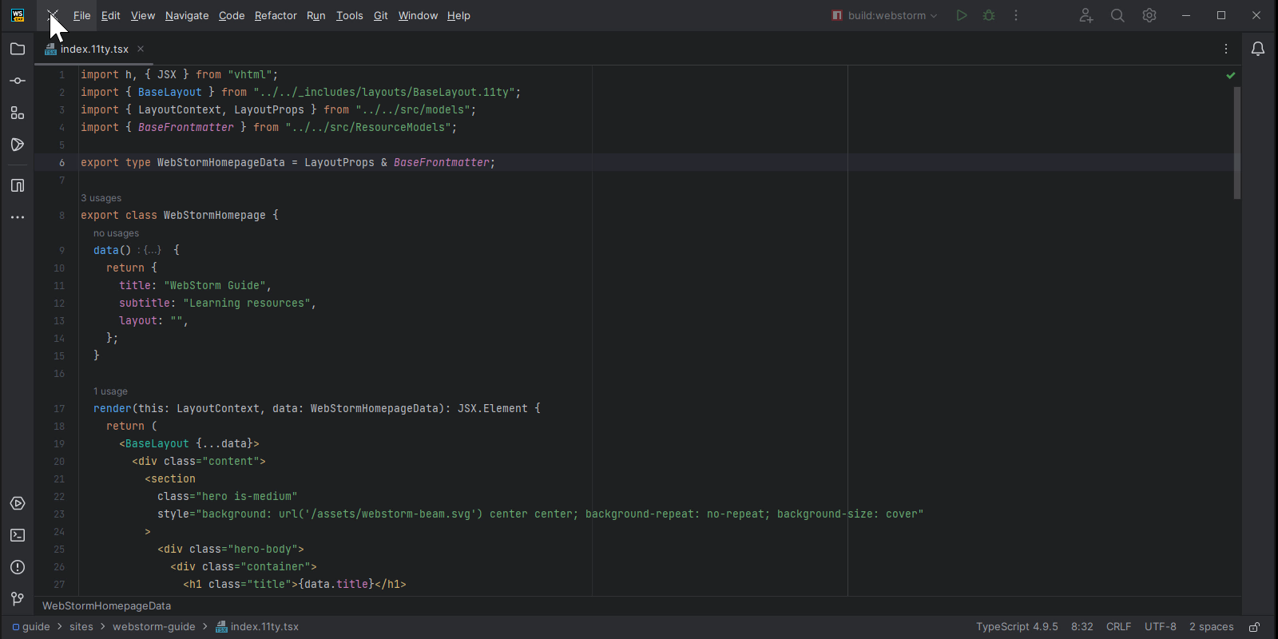This screenshot has height=639, width=1278.
Task: Open the Project tool window folder icon
Action: click(18, 49)
